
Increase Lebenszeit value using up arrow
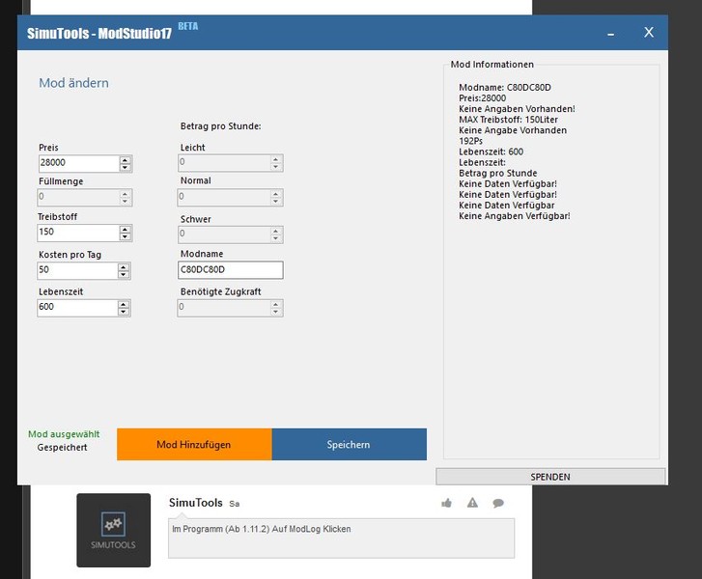click(125, 303)
